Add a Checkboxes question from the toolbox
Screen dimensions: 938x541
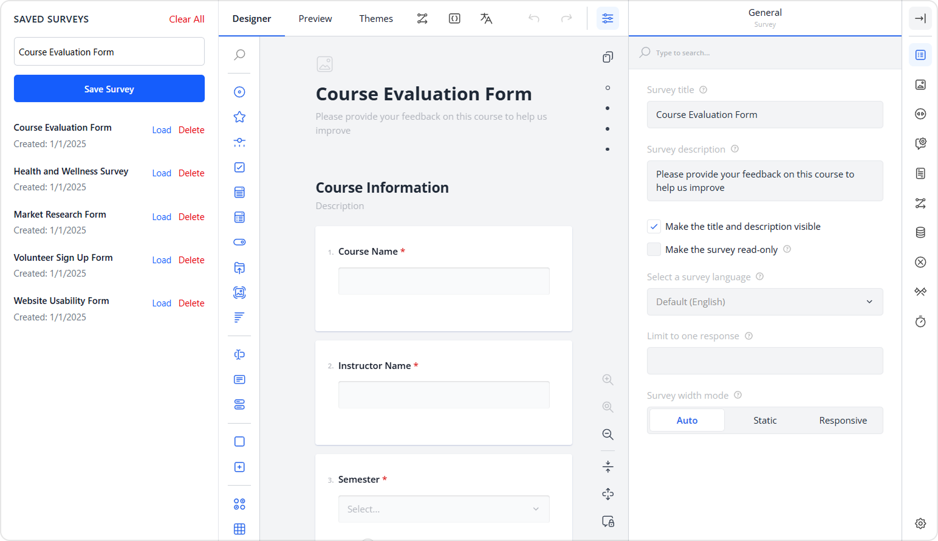pyautogui.click(x=239, y=167)
